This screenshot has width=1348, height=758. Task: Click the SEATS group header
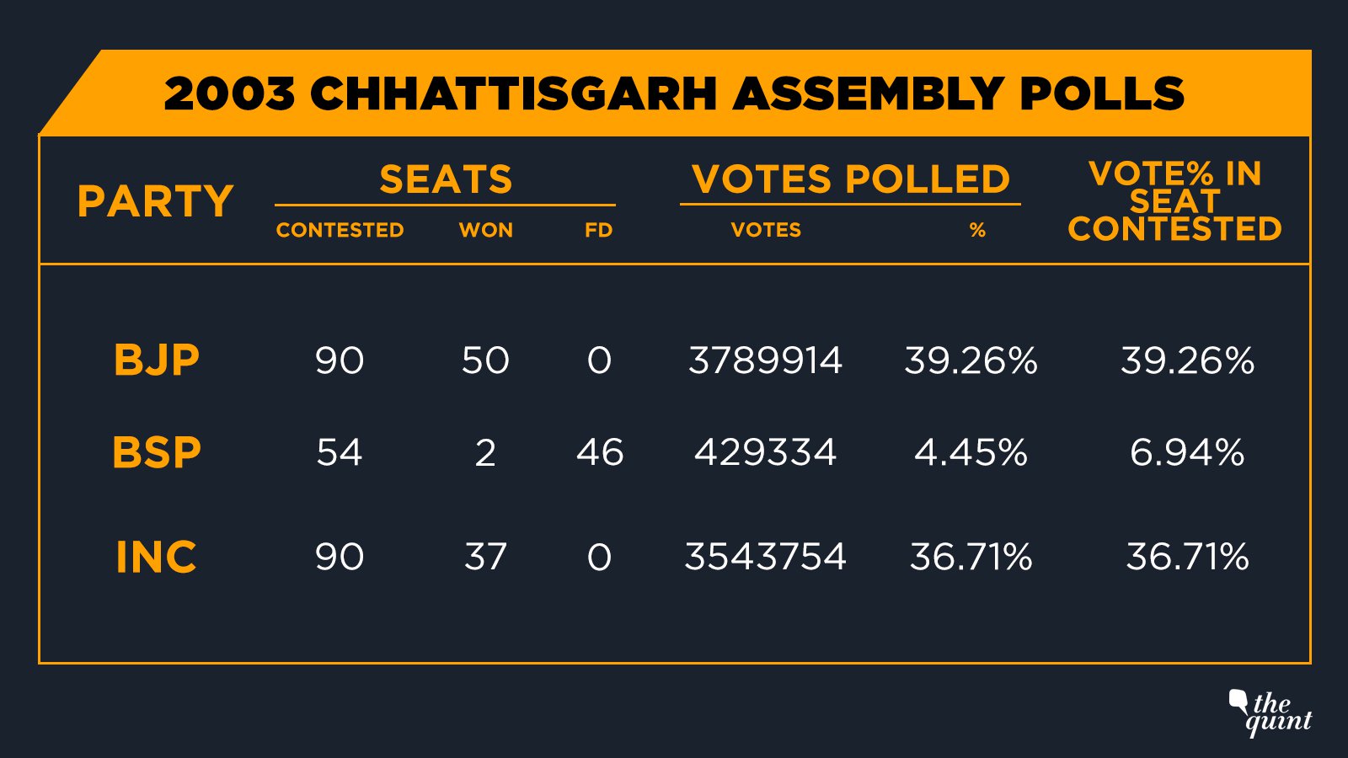tap(446, 179)
